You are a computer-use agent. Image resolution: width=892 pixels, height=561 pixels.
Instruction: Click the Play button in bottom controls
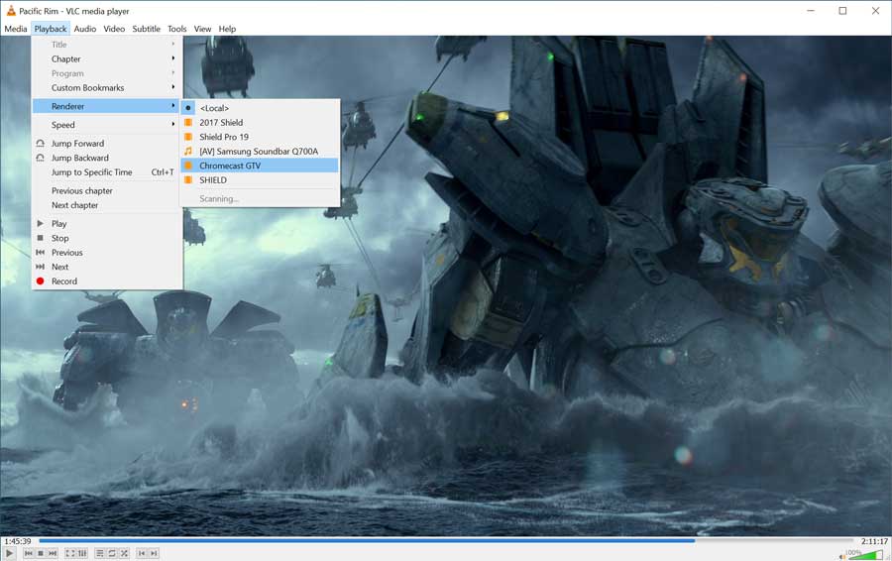coord(9,553)
